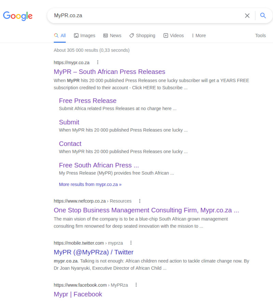273x301 pixels.
Task: Visit the Submit sitelink
Action: [69, 122]
